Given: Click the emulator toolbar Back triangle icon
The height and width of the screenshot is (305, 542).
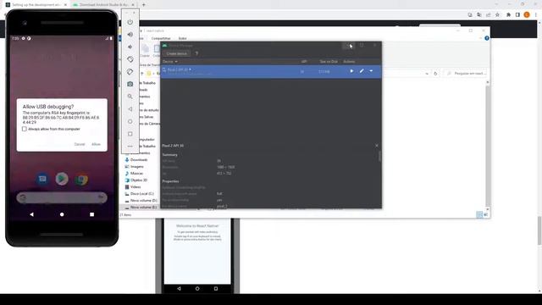Looking at the screenshot, I should pos(130,109).
